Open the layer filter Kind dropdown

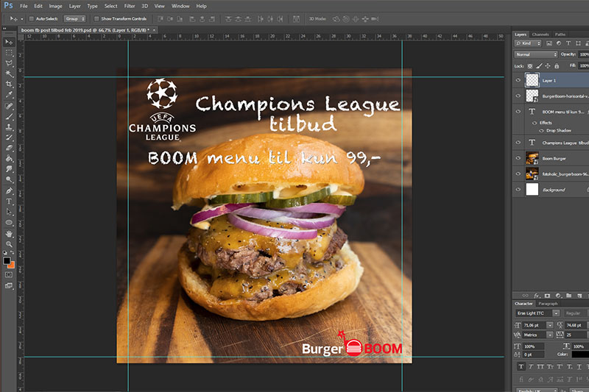pyautogui.click(x=528, y=43)
